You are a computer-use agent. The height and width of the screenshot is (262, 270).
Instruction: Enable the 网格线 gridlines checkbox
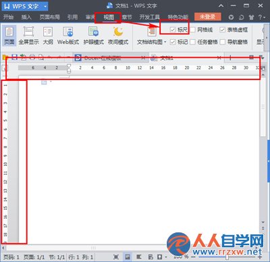(x=192, y=30)
